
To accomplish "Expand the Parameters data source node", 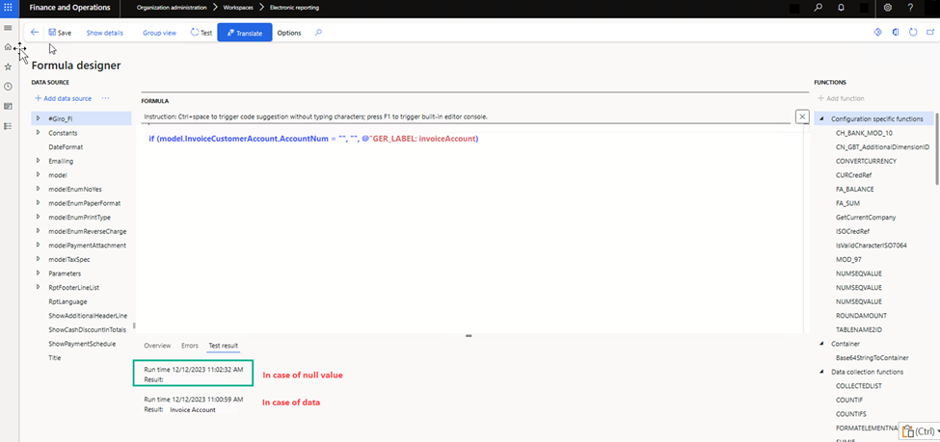I will [x=38, y=273].
